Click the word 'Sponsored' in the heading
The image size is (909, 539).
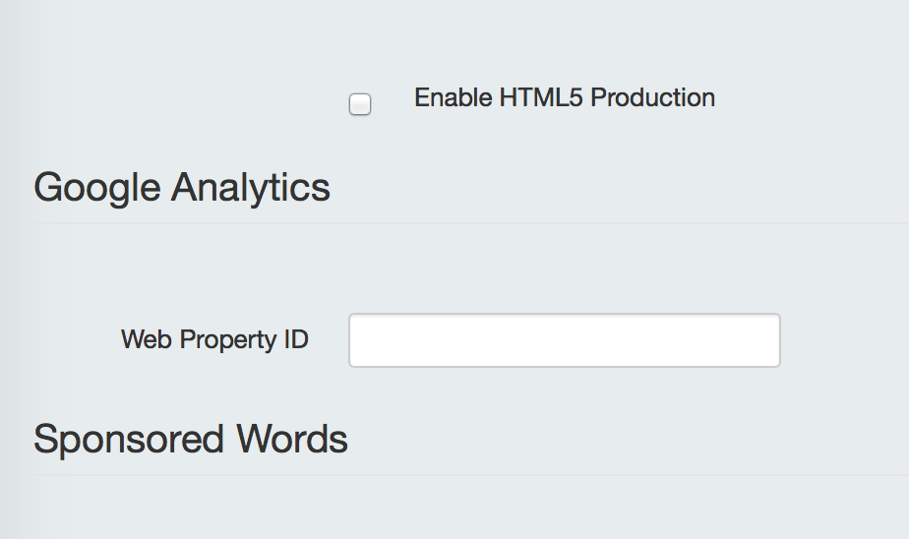129,439
